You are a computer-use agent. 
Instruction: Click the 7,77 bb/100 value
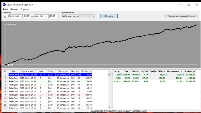(x=146, y=75)
